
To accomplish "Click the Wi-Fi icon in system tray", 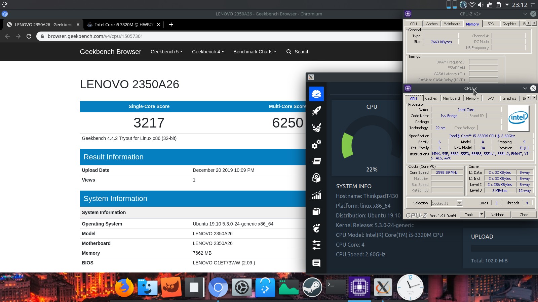I will (x=472, y=5).
